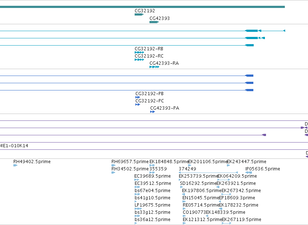Select transcript CG32192-RB label
This screenshot has height=225, width=308.
pyautogui.click(x=149, y=49)
